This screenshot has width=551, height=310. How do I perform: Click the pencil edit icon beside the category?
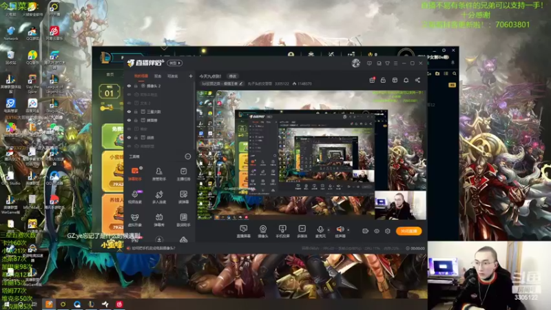click(241, 83)
